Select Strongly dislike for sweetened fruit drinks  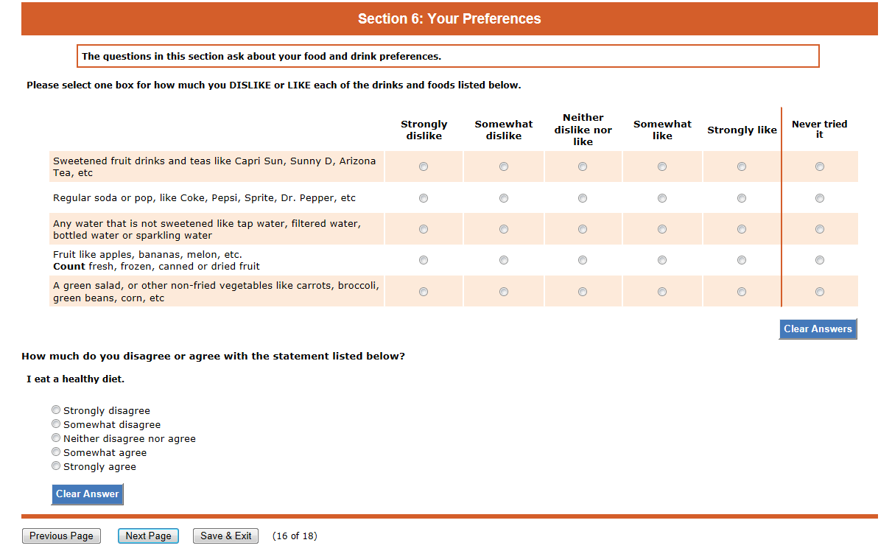pyautogui.click(x=424, y=167)
